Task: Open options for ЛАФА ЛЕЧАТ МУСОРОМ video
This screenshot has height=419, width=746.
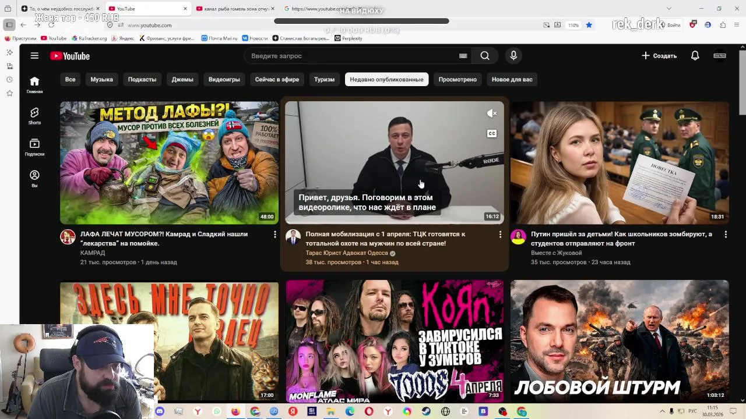Action: pos(275,234)
